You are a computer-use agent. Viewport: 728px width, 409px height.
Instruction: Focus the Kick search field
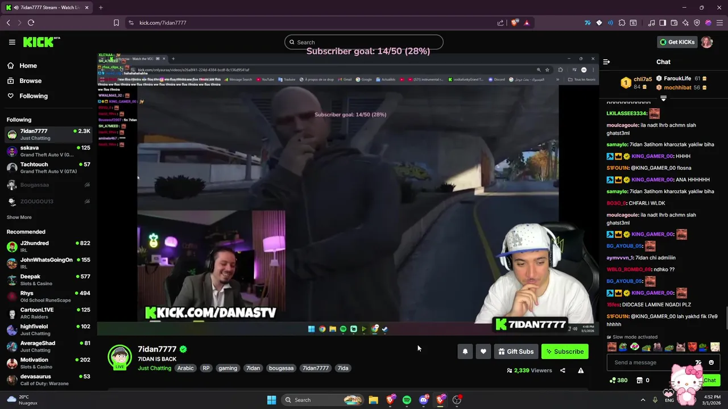click(364, 42)
